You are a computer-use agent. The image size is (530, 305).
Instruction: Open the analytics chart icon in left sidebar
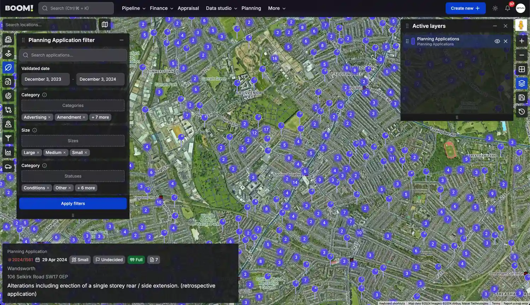(x=8, y=152)
